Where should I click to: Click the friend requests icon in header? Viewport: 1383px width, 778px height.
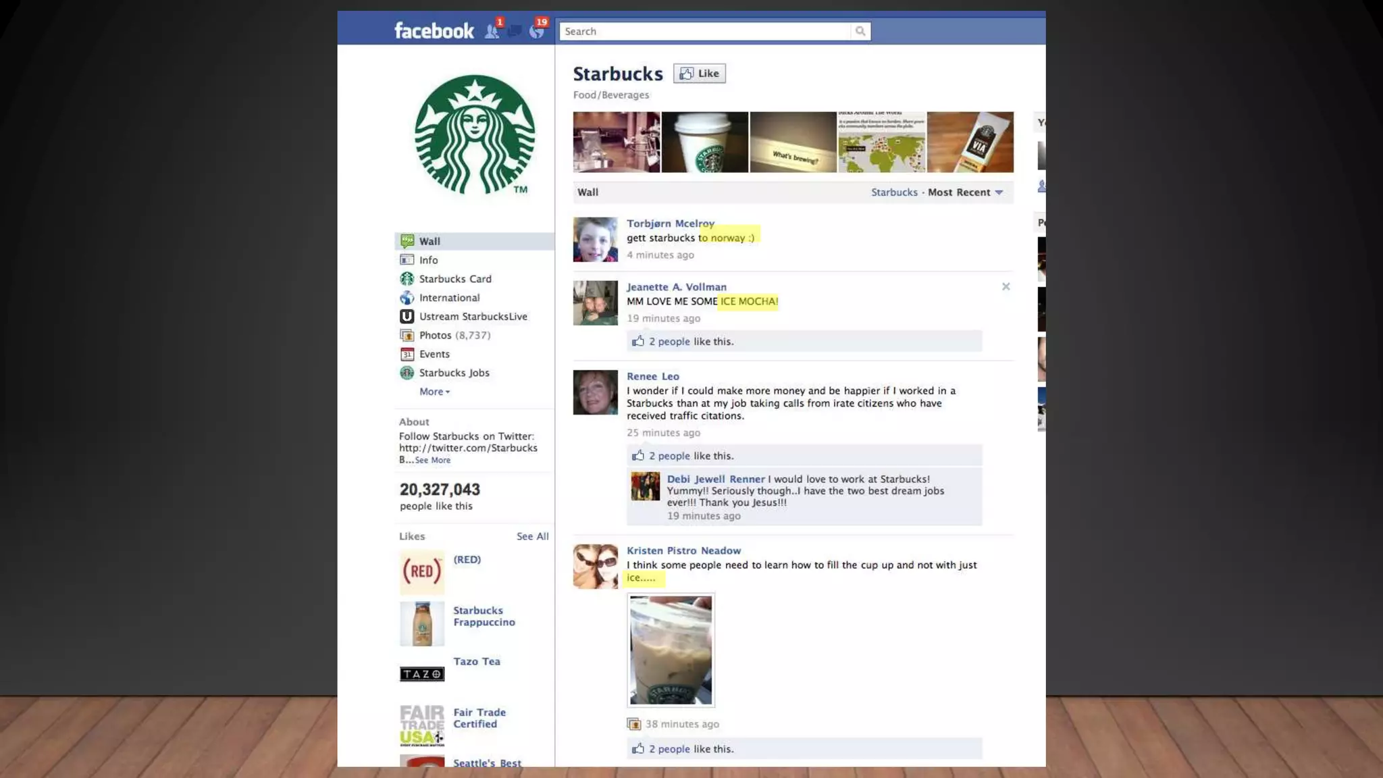[x=492, y=31]
